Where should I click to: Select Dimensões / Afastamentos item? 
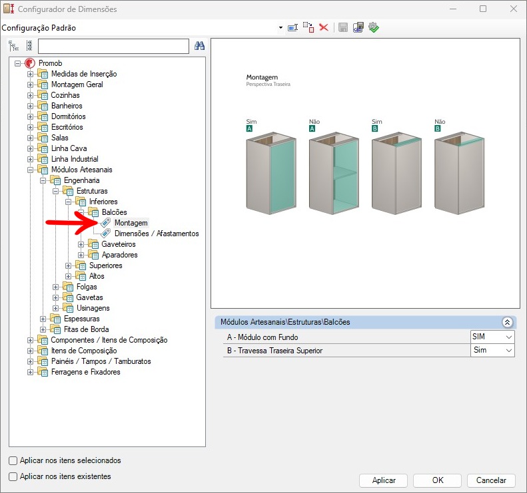(157, 234)
